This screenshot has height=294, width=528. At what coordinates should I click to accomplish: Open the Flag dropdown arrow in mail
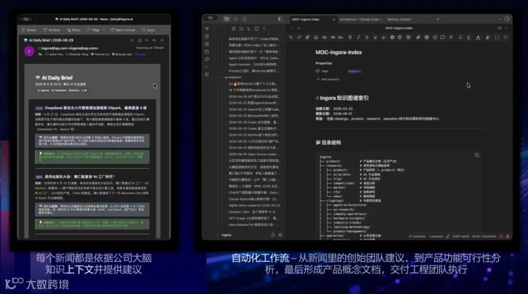coord(103,30)
